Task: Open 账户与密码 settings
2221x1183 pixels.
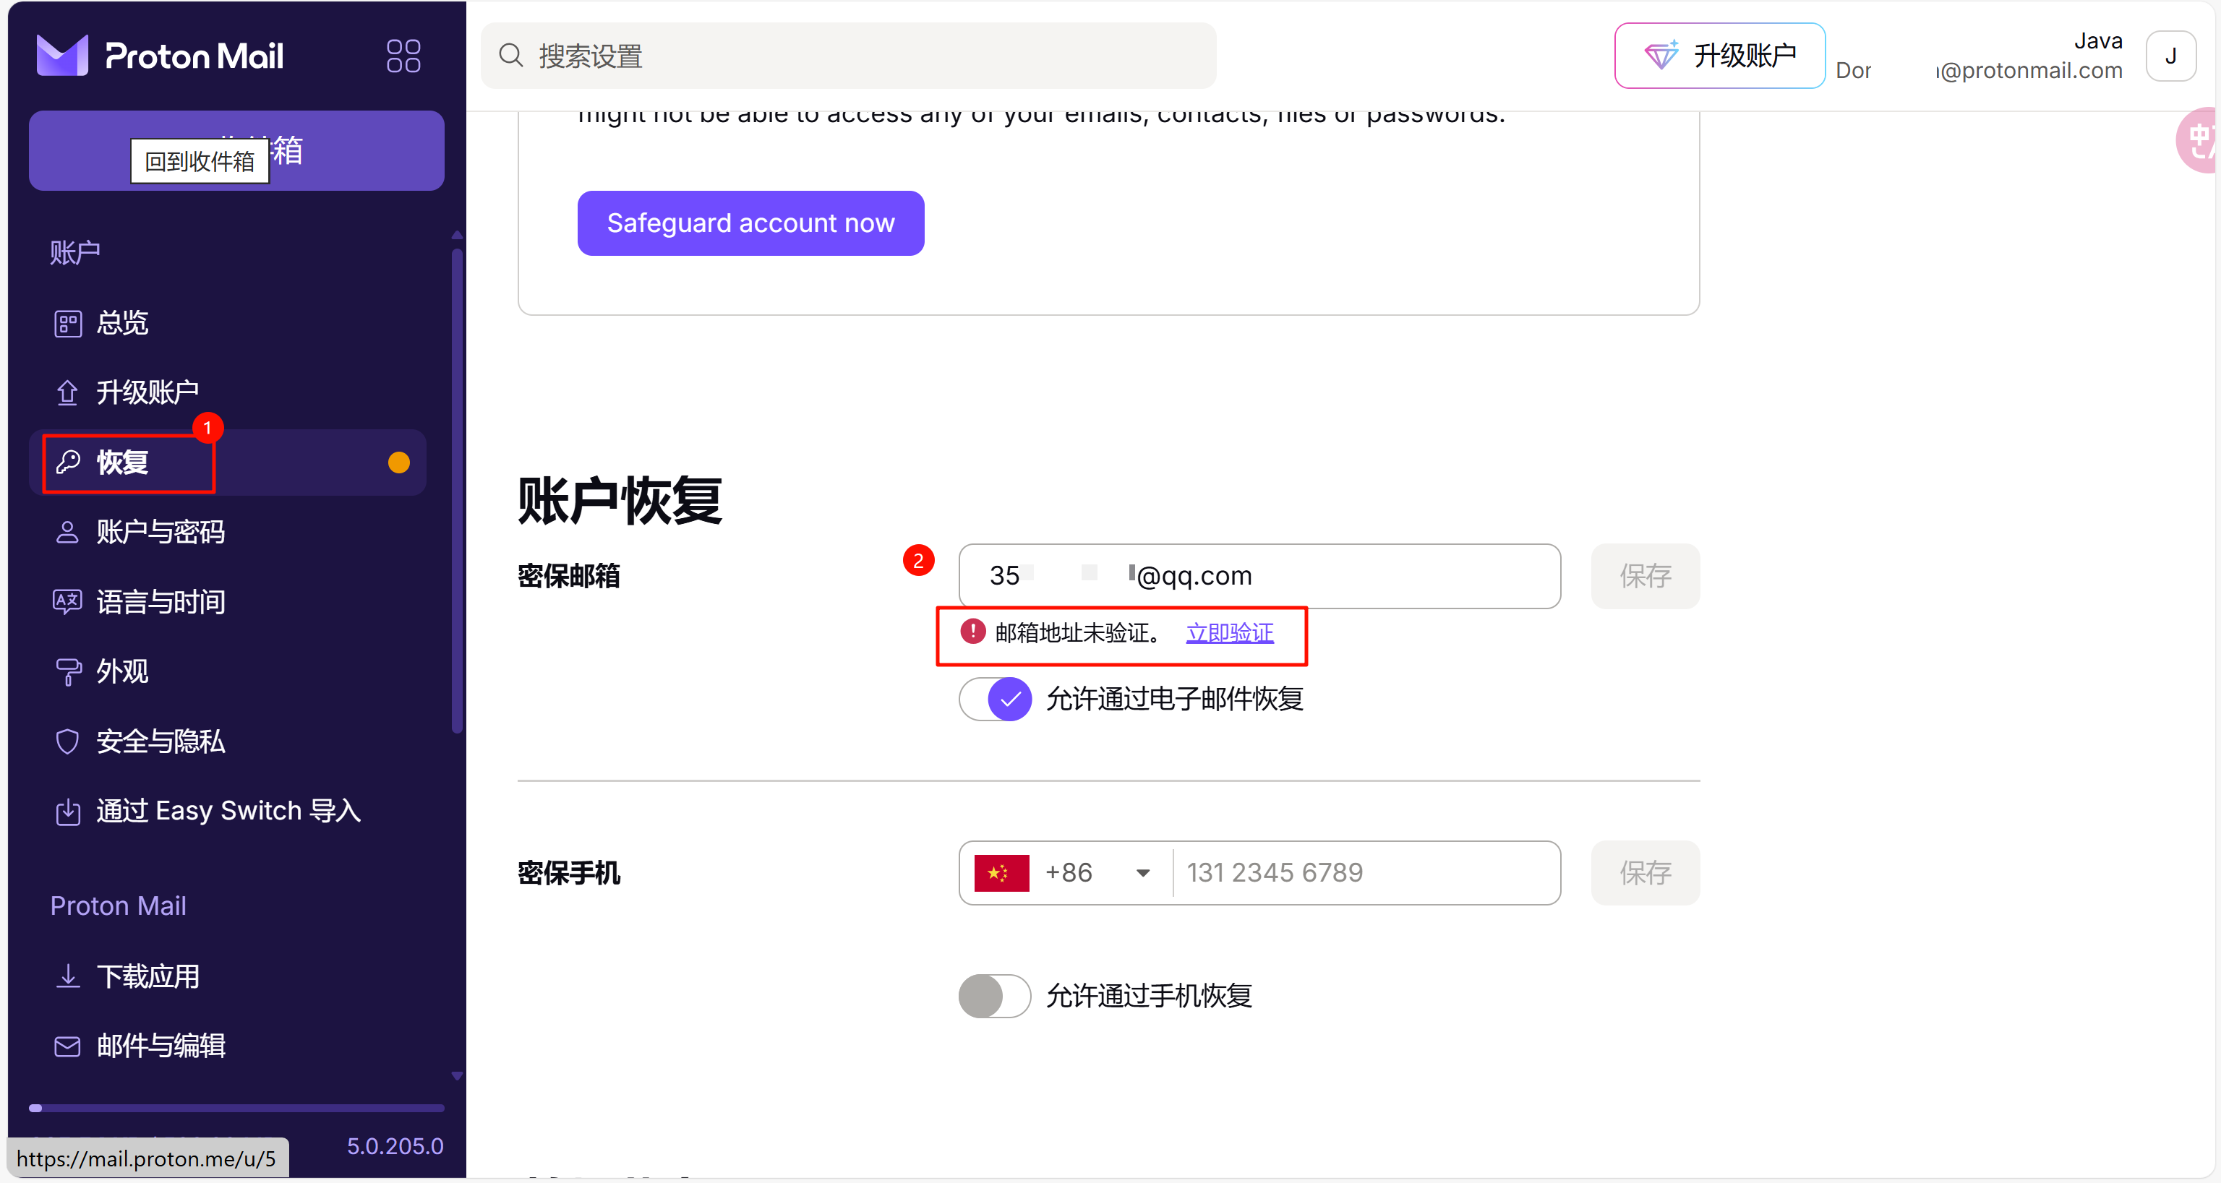Action: tap(228, 533)
